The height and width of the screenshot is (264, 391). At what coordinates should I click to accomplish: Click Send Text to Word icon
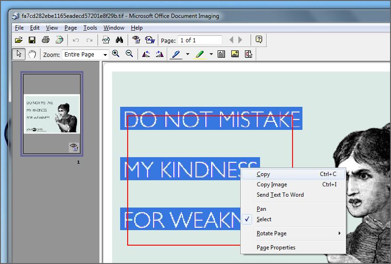point(150,40)
